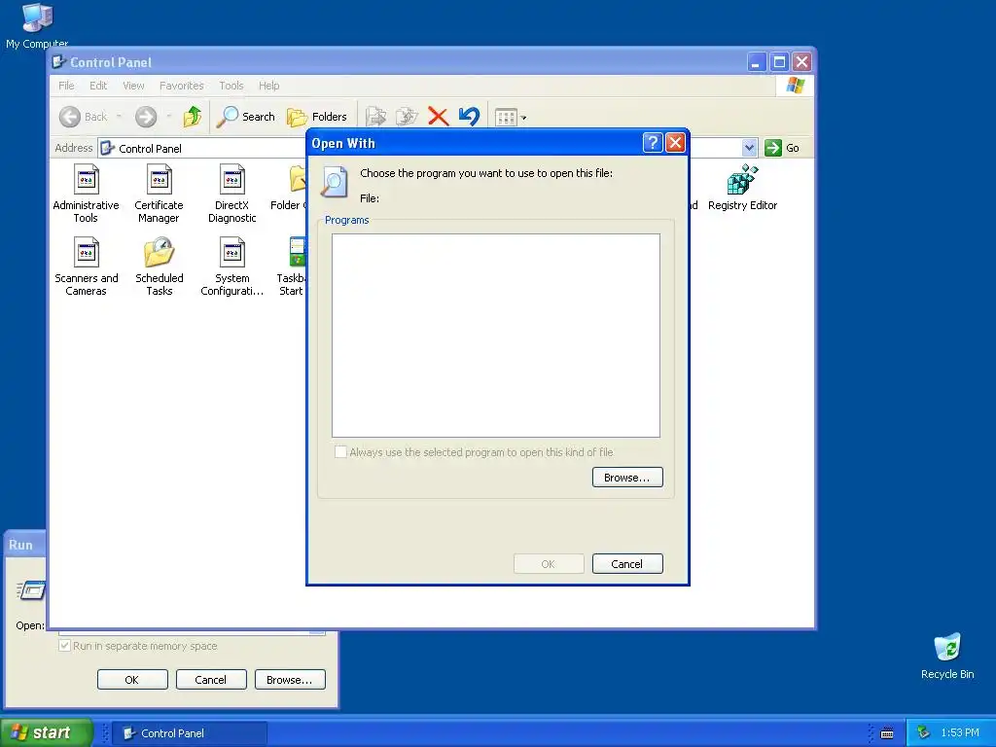996x747 pixels.
Task: Click the Move To toolbar icon
Action: [375, 117]
